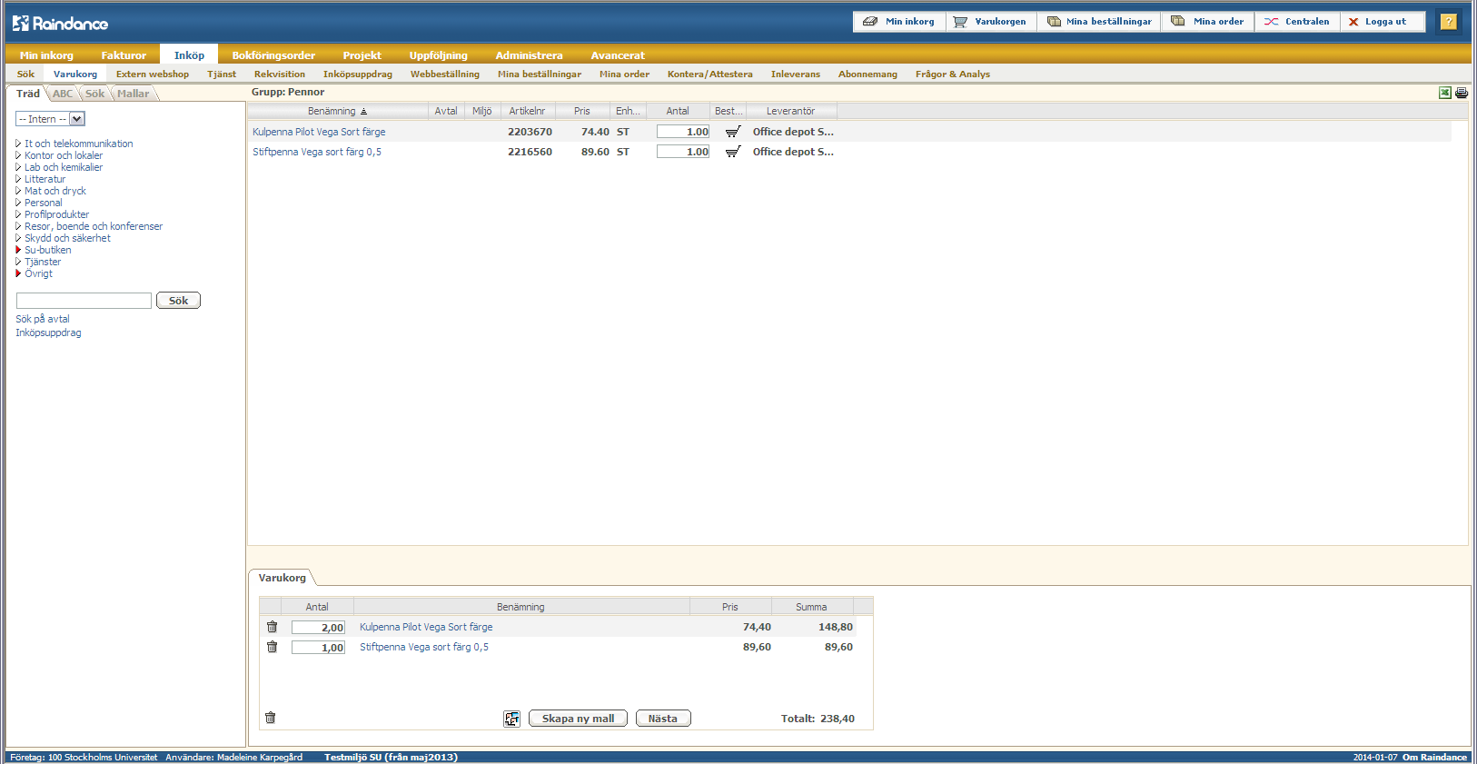Delete Kulpenna row from Varukorg
Screen dimensions: 1477x764
click(272, 627)
